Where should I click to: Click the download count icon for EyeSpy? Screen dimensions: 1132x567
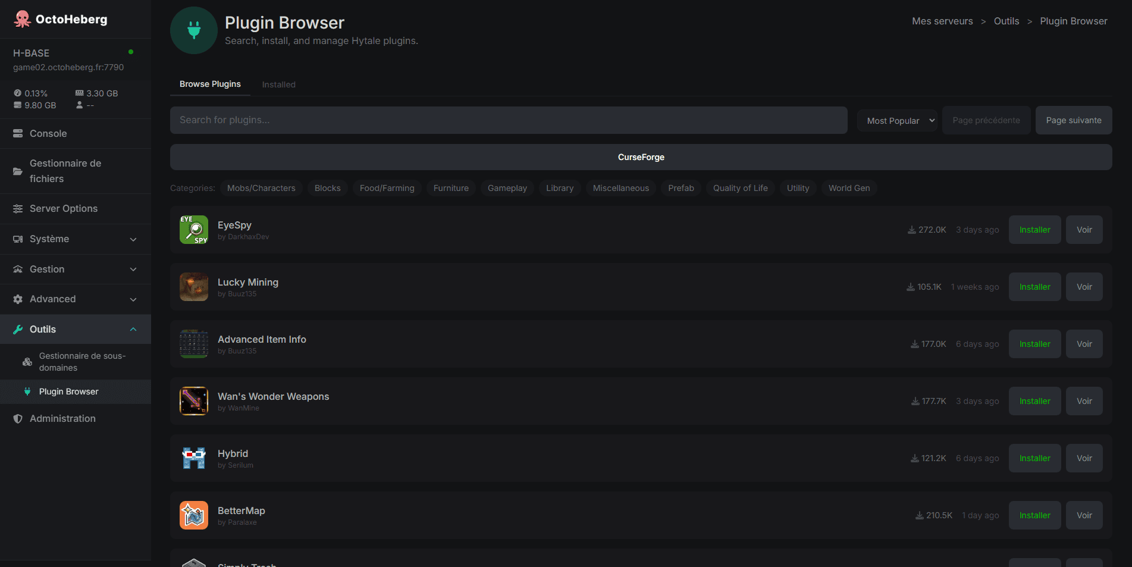[912, 230]
